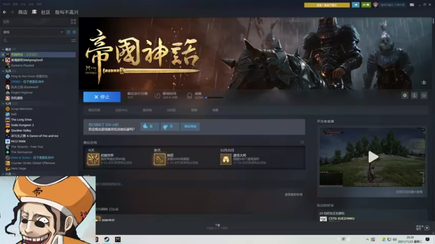This screenshot has width=435, height=244.
Task: Click the achievements progress bar
Action: [214, 98]
